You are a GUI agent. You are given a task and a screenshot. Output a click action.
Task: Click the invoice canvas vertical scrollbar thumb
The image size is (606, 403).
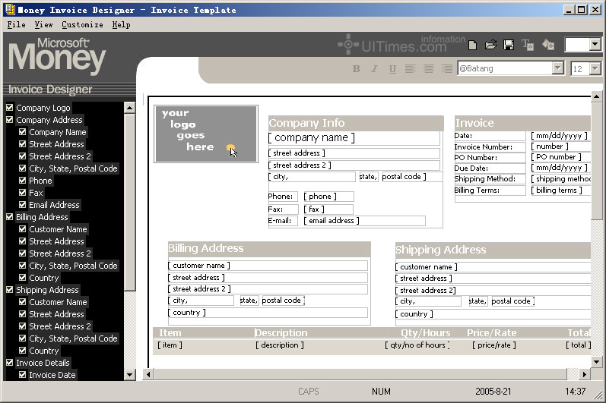pyautogui.click(x=596, y=160)
